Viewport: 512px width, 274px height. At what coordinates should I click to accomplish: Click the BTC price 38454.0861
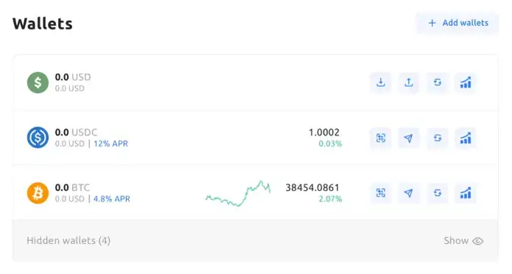click(312, 188)
